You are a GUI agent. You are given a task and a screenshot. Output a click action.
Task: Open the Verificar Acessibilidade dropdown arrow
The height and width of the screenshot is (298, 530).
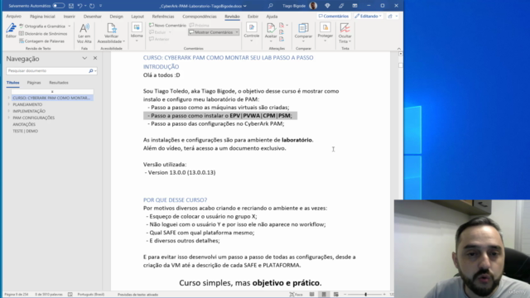point(123,41)
